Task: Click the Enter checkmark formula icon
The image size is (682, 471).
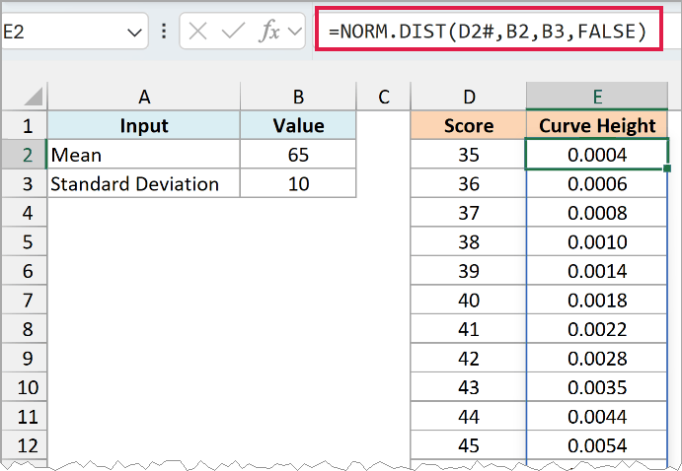Action: click(x=234, y=32)
